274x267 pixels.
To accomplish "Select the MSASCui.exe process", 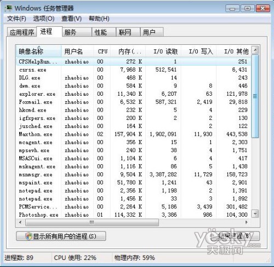I will click(x=133, y=158).
